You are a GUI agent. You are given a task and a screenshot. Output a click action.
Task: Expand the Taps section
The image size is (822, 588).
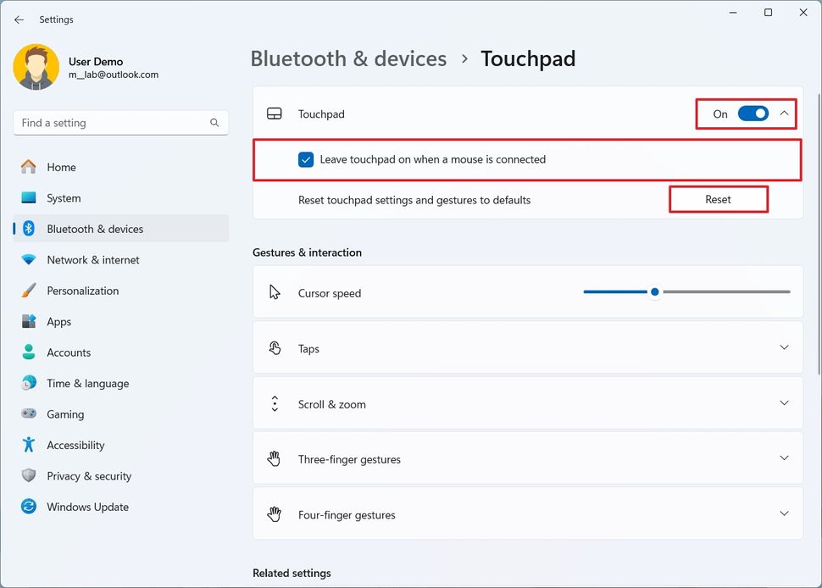[x=784, y=347]
